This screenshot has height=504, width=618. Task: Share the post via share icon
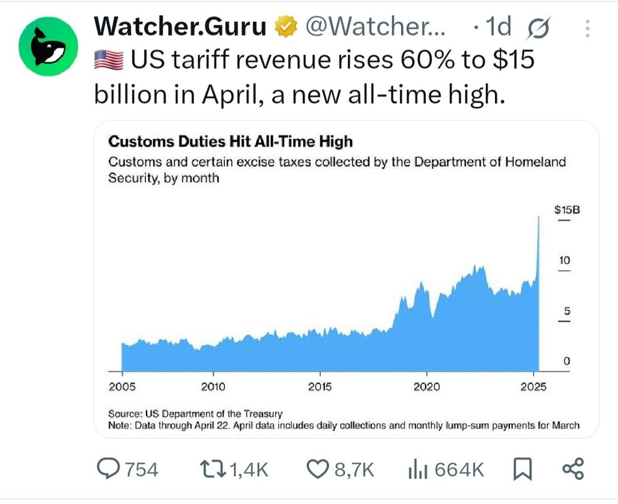573,469
